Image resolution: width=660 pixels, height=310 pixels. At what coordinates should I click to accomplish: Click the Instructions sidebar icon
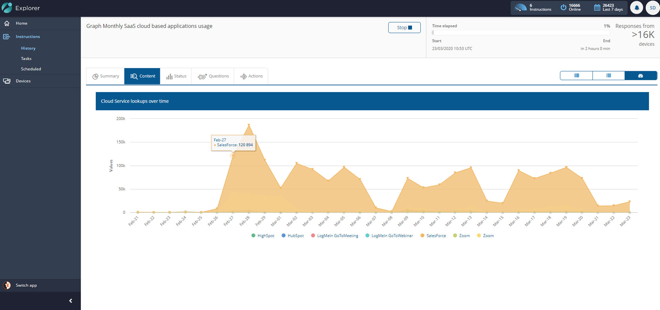7,36
